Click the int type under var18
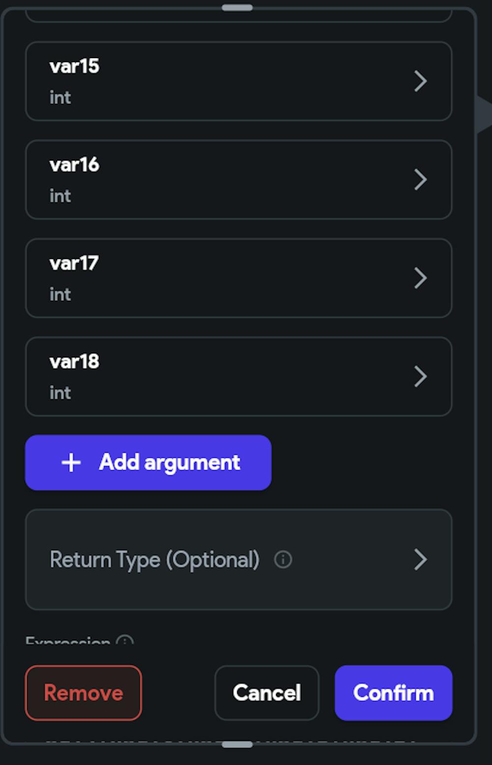 click(x=60, y=393)
